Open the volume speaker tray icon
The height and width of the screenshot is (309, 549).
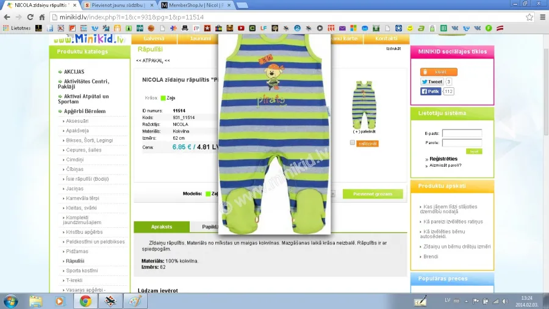coord(505,301)
